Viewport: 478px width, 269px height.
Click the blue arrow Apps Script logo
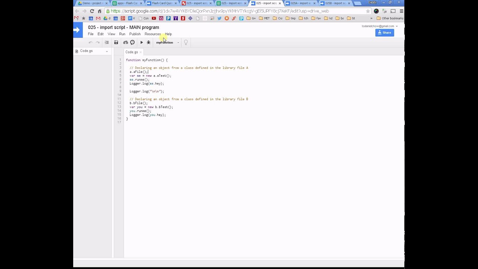coord(78,30)
